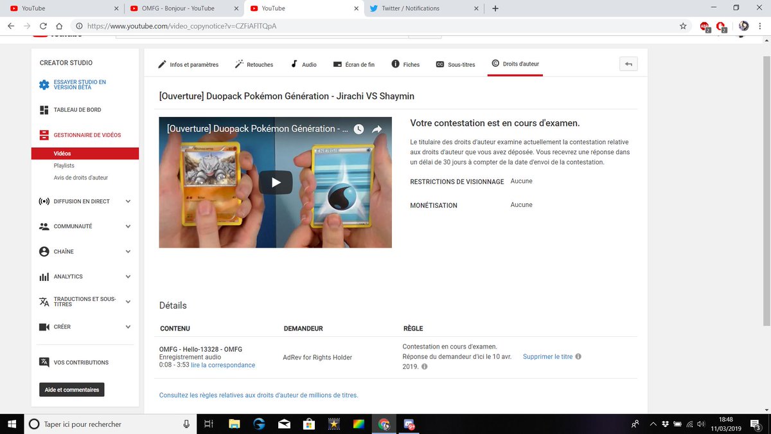This screenshot has height=434, width=771.
Task: Open Playlists in the sidebar
Action: pos(64,166)
